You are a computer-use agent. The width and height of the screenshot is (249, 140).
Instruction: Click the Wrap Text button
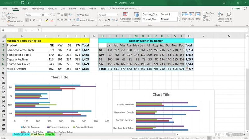[82, 15]
